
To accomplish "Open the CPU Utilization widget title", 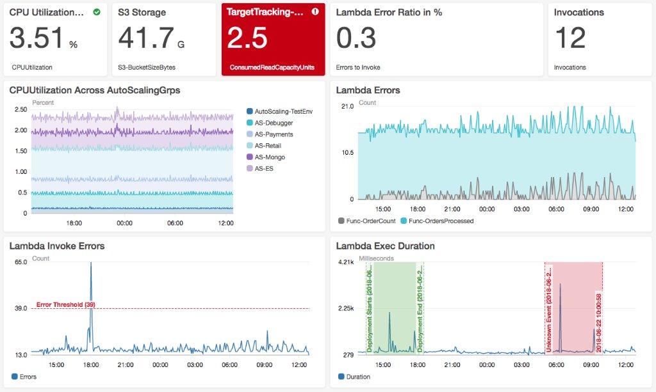I will (x=46, y=12).
